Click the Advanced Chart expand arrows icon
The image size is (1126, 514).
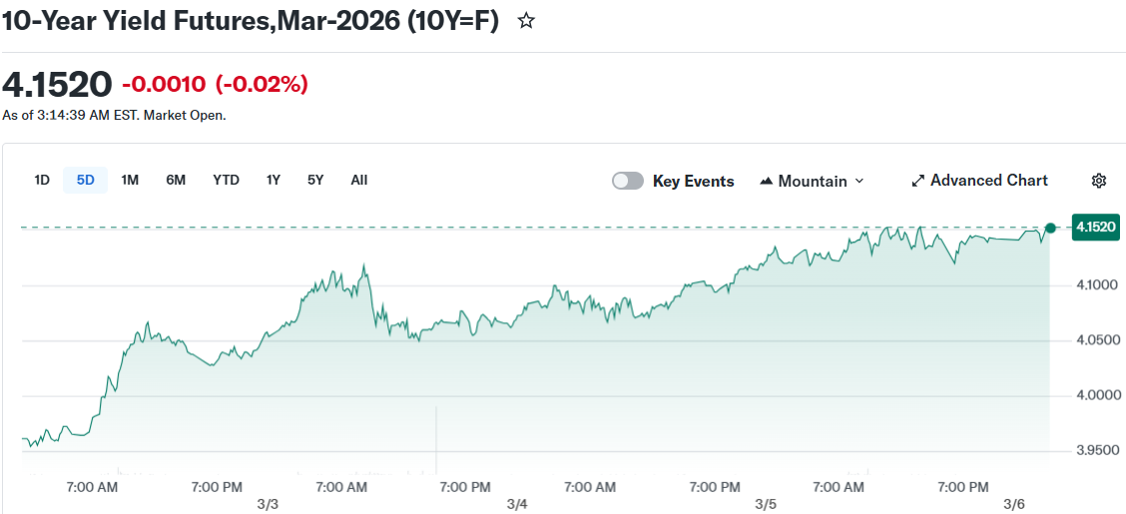917,181
